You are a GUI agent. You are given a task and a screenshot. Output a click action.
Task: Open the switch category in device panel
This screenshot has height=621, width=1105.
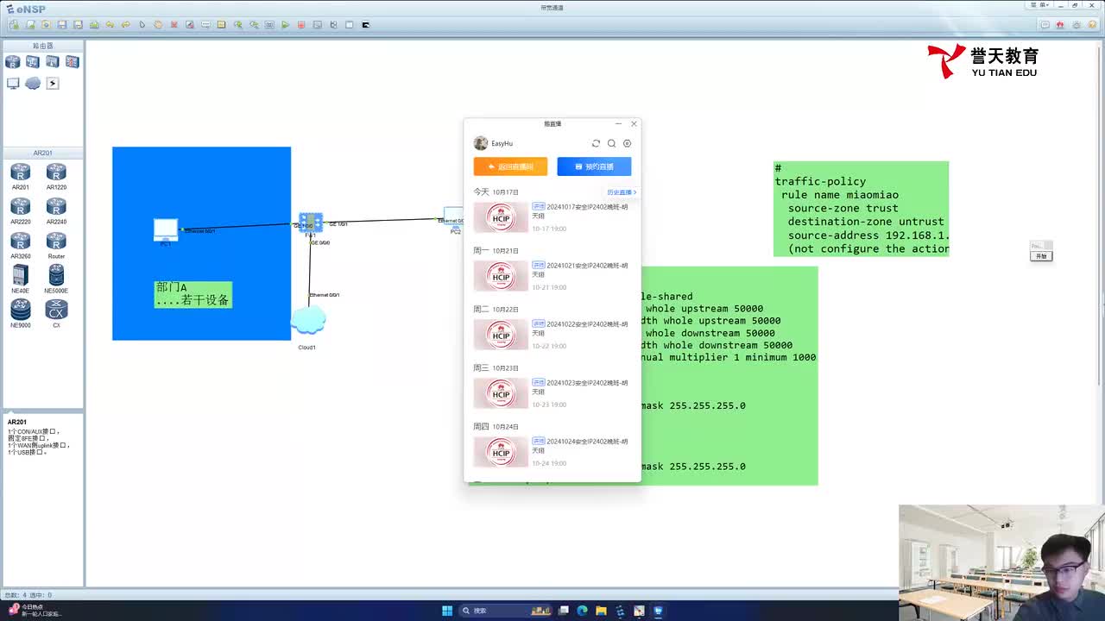point(32,62)
